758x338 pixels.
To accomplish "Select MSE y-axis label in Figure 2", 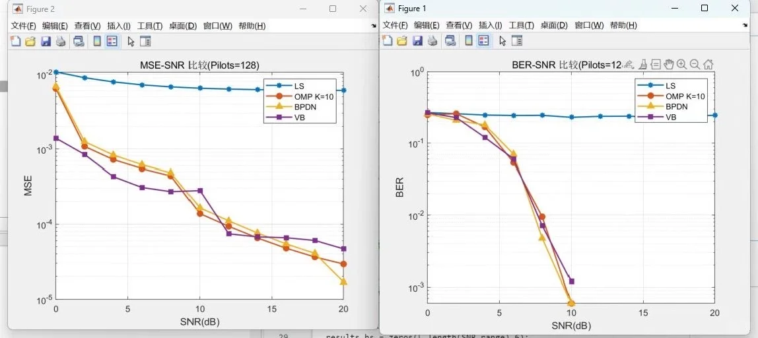I will tap(28, 186).
